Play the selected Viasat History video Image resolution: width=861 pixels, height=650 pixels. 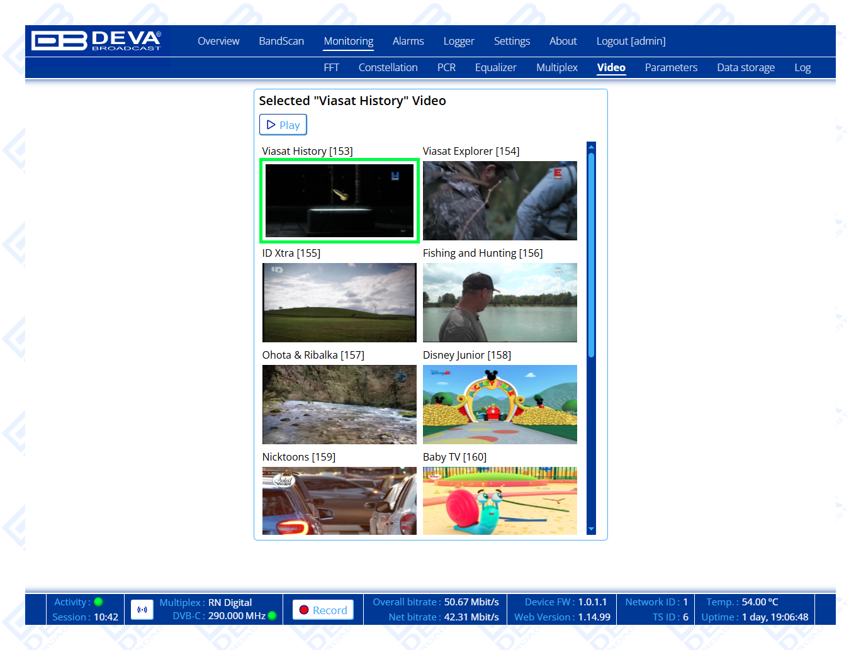coord(283,125)
